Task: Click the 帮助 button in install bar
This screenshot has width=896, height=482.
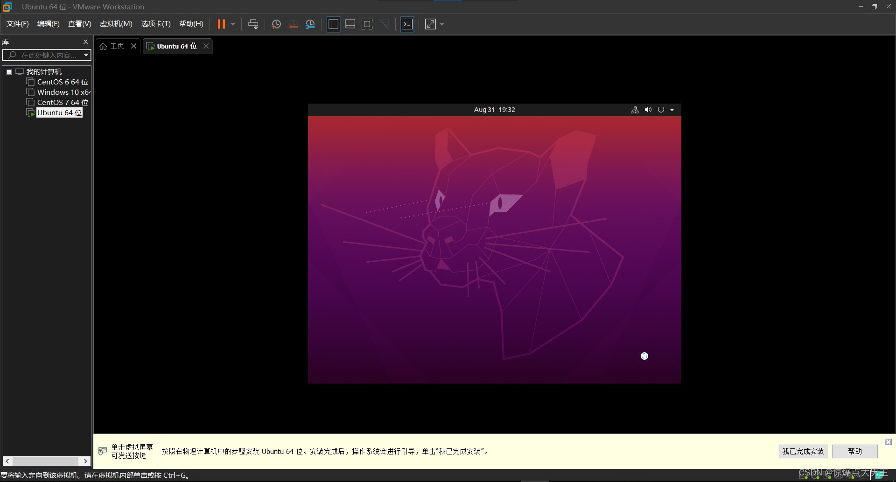Action: pos(854,451)
